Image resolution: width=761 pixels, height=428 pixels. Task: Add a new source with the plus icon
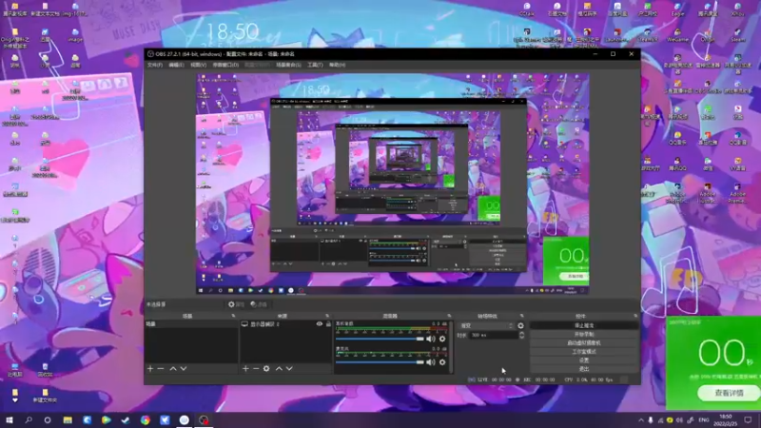[x=245, y=369]
